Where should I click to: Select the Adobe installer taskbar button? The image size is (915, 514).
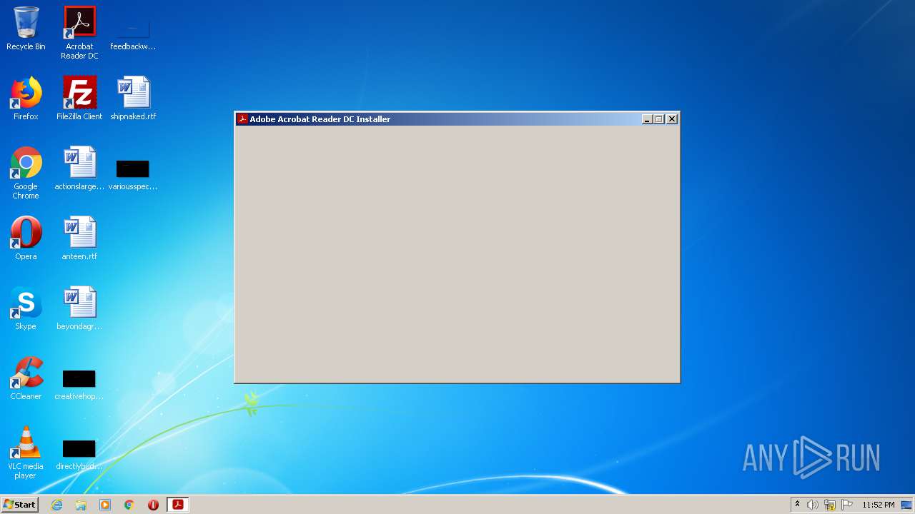point(177,505)
